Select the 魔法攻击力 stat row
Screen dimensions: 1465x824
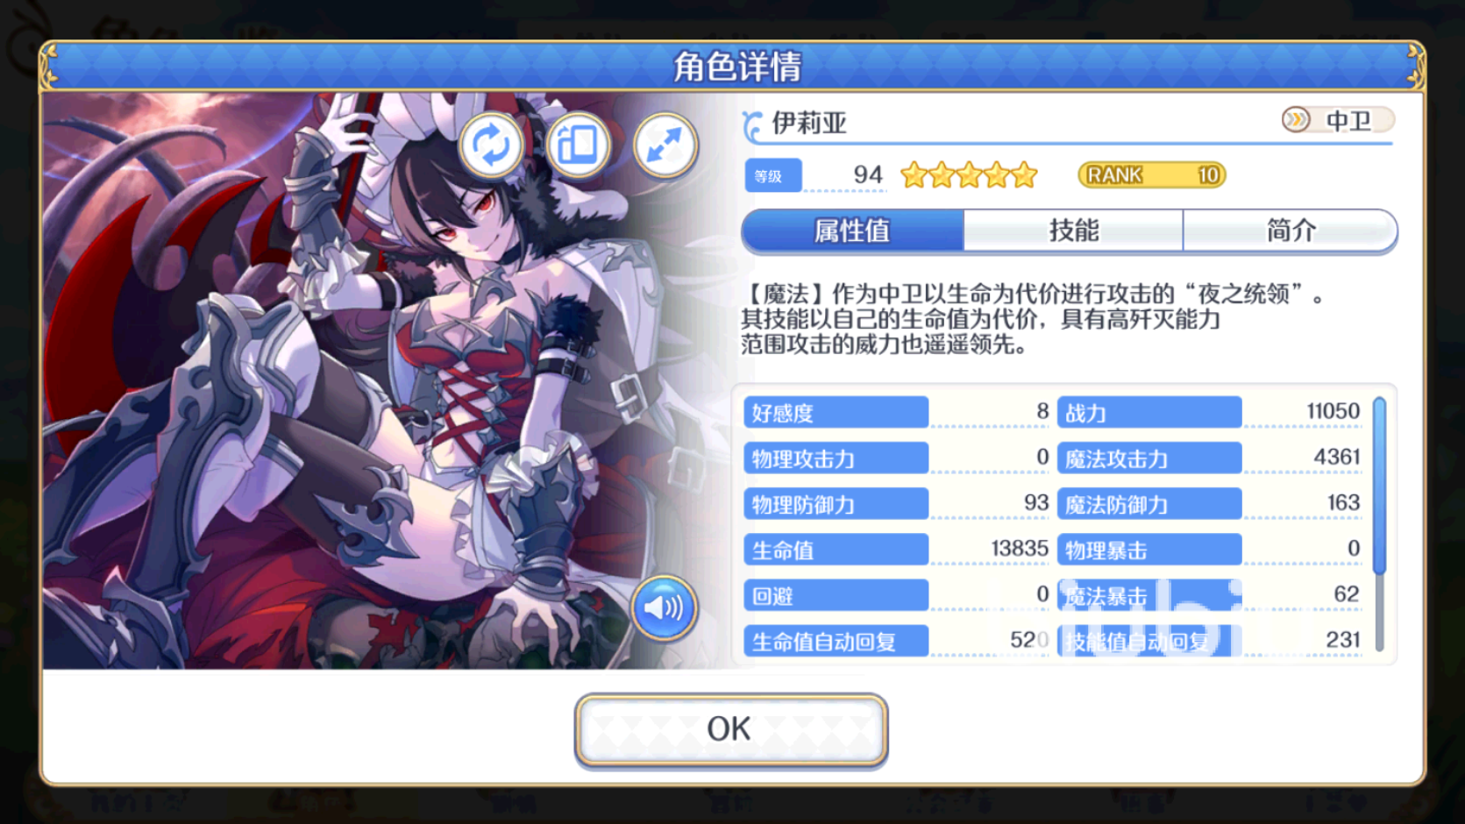(1210, 458)
